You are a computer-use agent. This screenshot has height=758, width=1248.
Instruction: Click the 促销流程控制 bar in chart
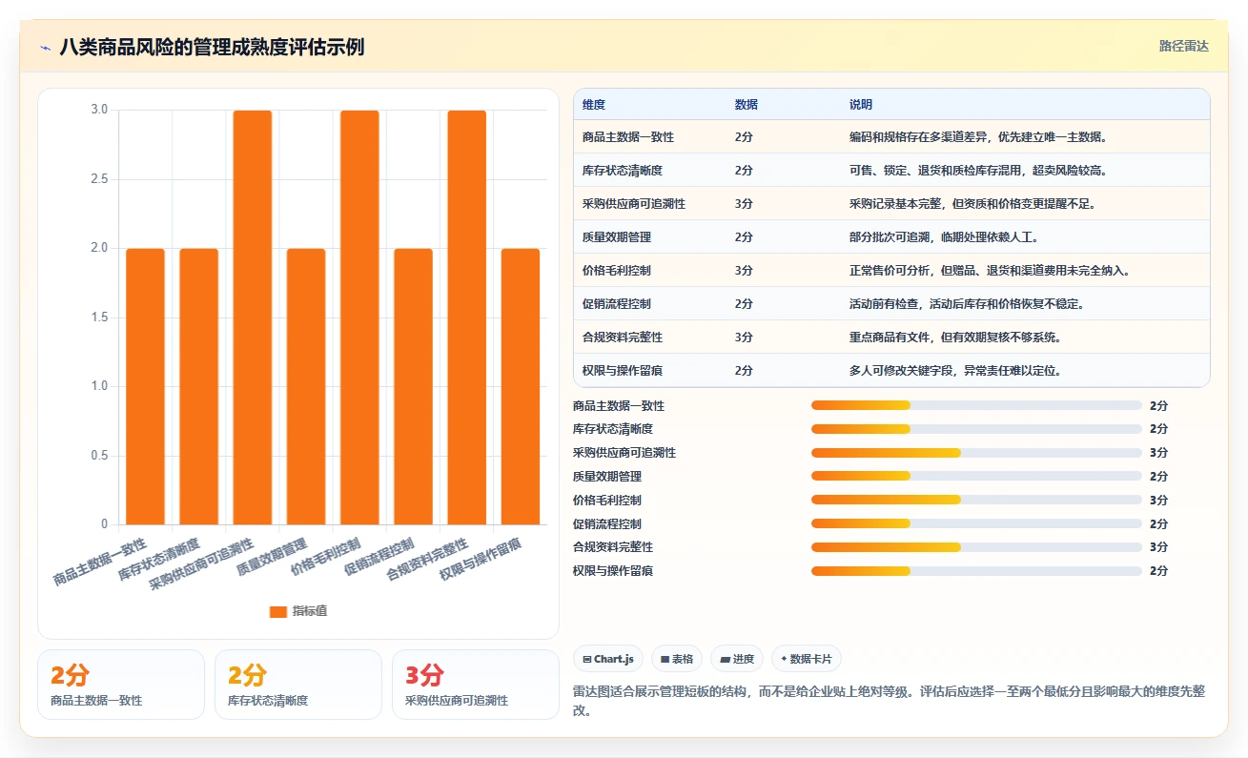(x=413, y=386)
